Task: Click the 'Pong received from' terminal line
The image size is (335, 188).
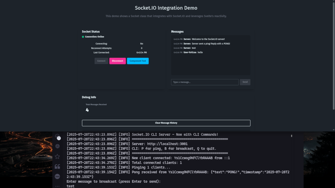Action: (x=178, y=174)
